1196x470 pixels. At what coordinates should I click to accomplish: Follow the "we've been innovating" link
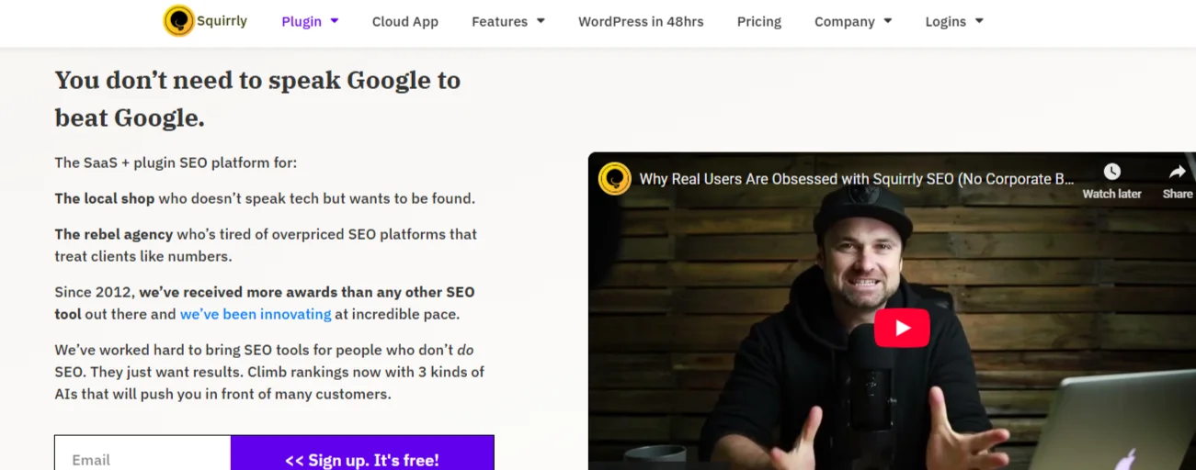click(256, 314)
